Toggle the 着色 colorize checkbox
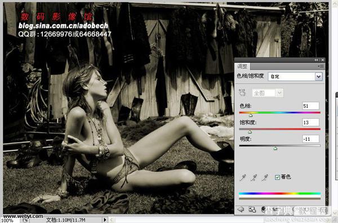The height and width of the screenshot is (223, 338). pyautogui.click(x=277, y=177)
